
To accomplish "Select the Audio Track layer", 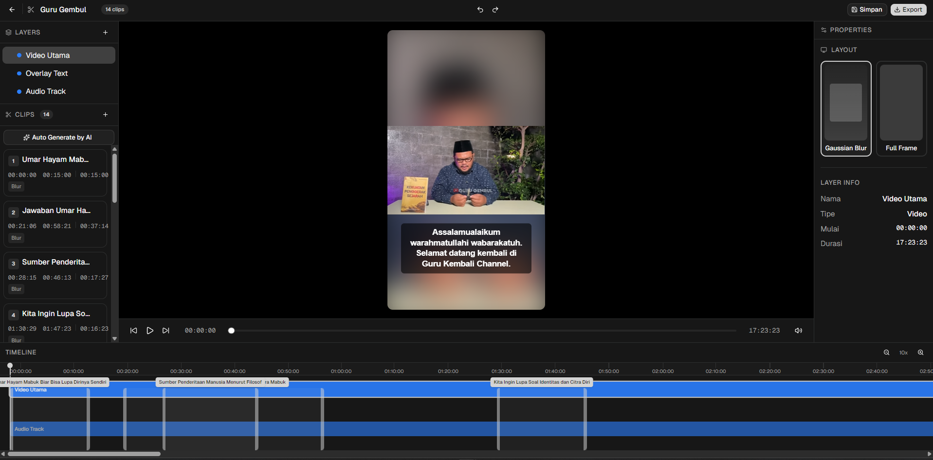I will 46,91.
